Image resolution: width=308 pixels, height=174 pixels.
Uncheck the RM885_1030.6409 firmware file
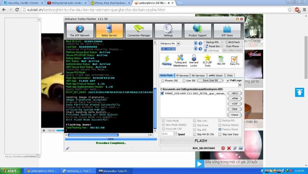(162, 93)
